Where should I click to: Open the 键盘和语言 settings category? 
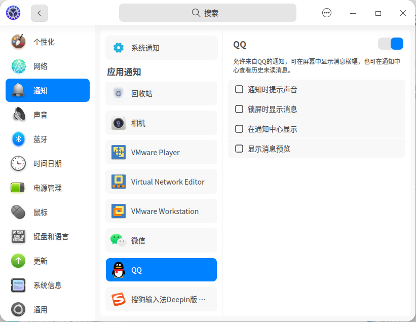pos(48,236)
